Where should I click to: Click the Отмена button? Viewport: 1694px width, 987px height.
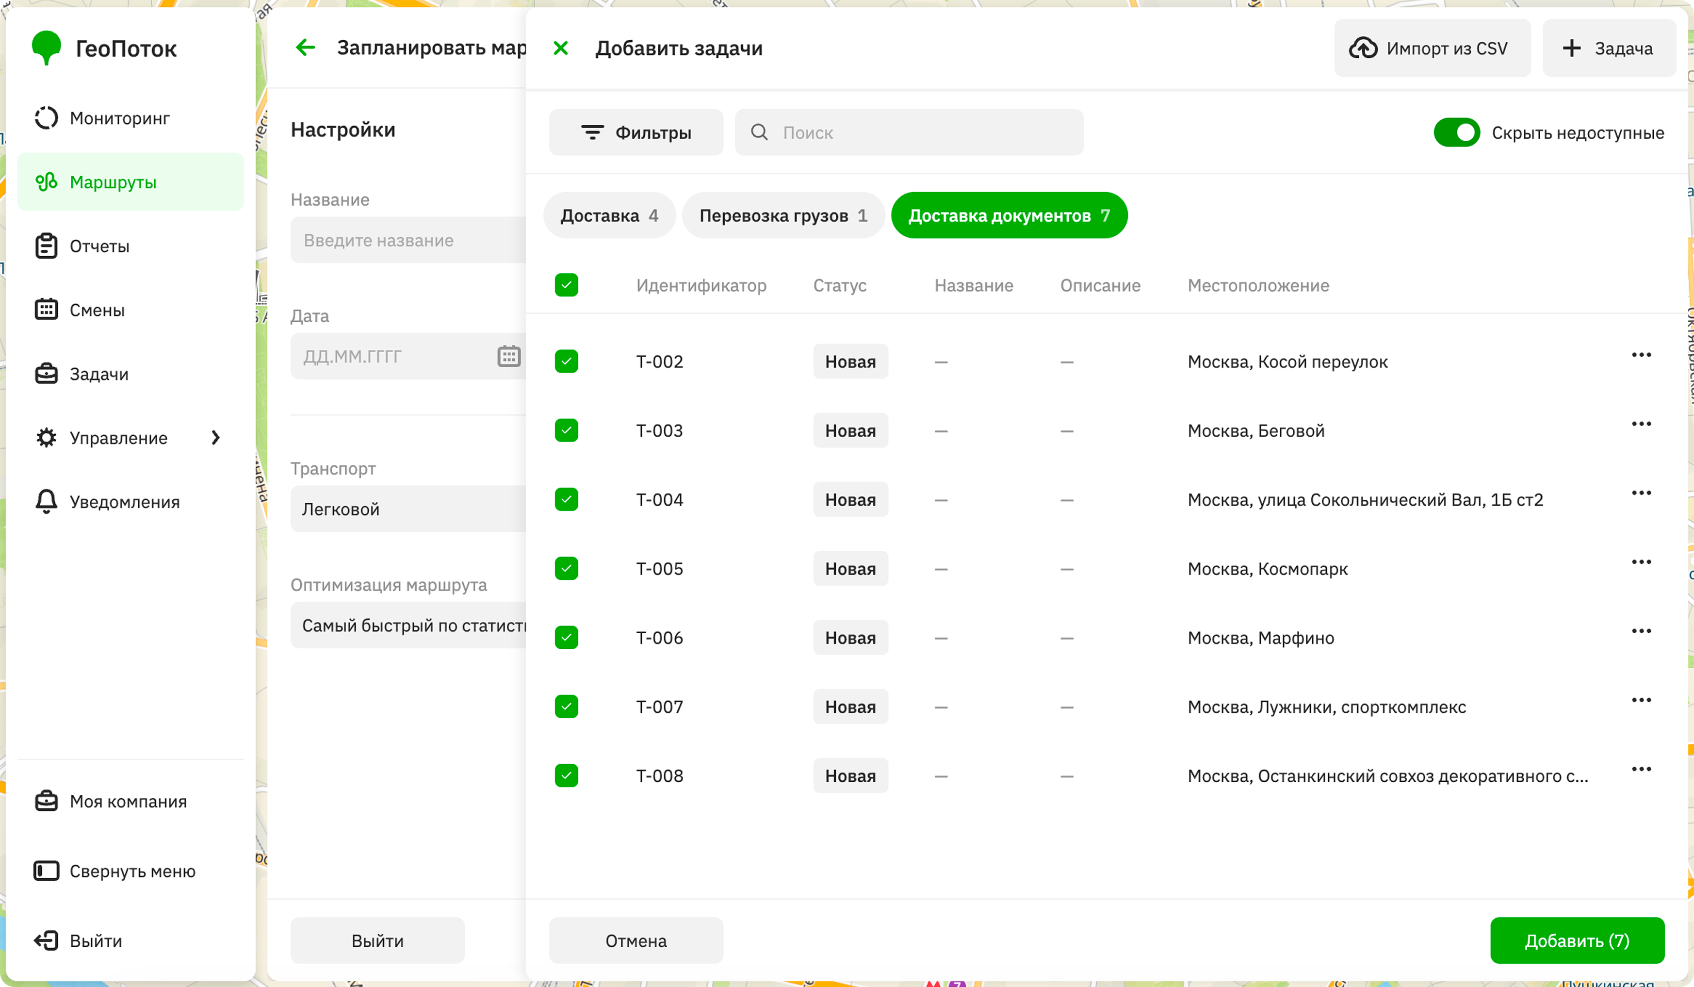click(636, 940)
